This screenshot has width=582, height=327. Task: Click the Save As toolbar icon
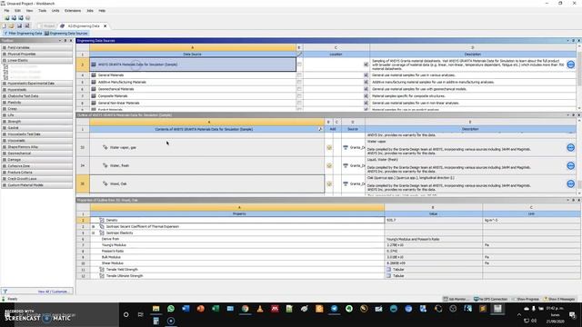27,26
